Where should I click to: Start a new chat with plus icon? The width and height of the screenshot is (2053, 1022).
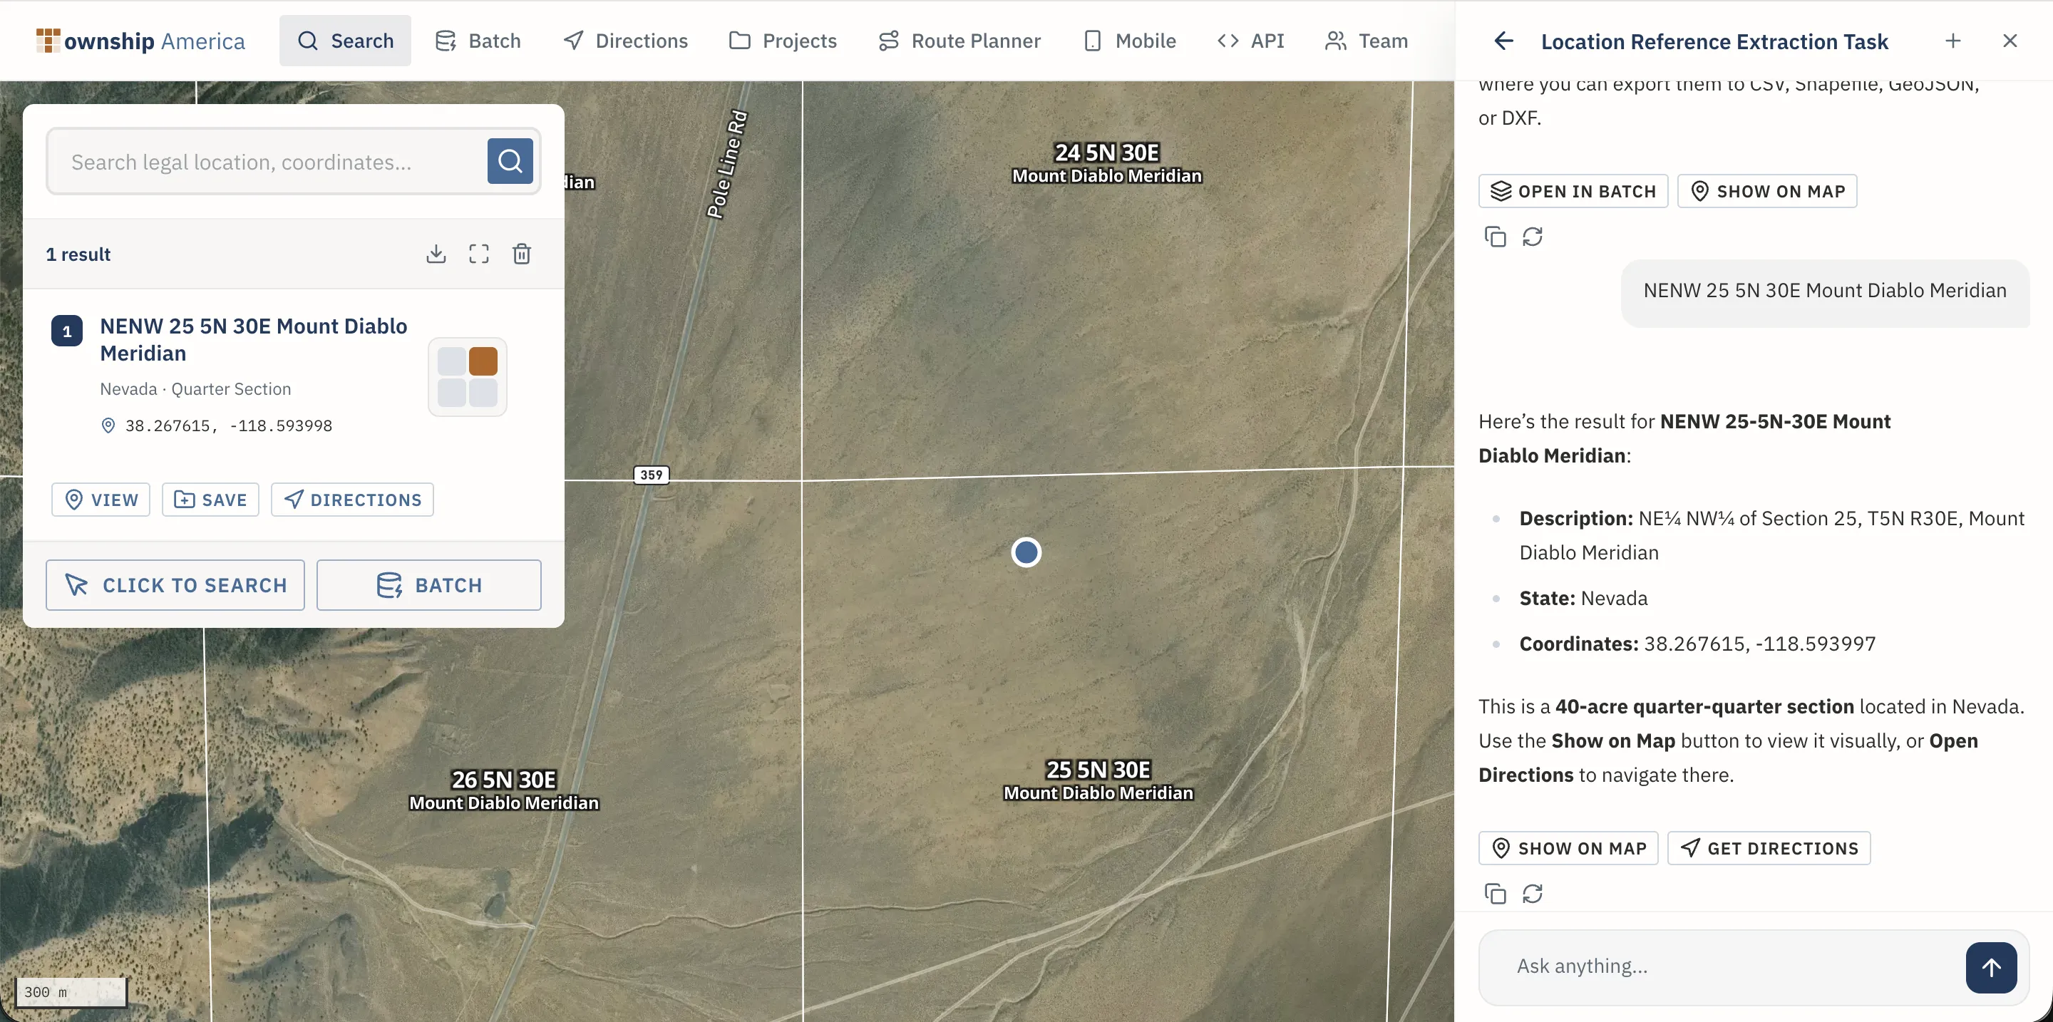(x=1952, y=41)
